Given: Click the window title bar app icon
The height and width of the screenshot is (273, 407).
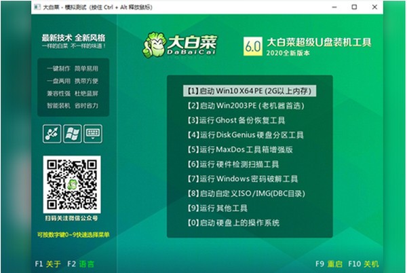Looking at the screenshot, I should point(37,7).
